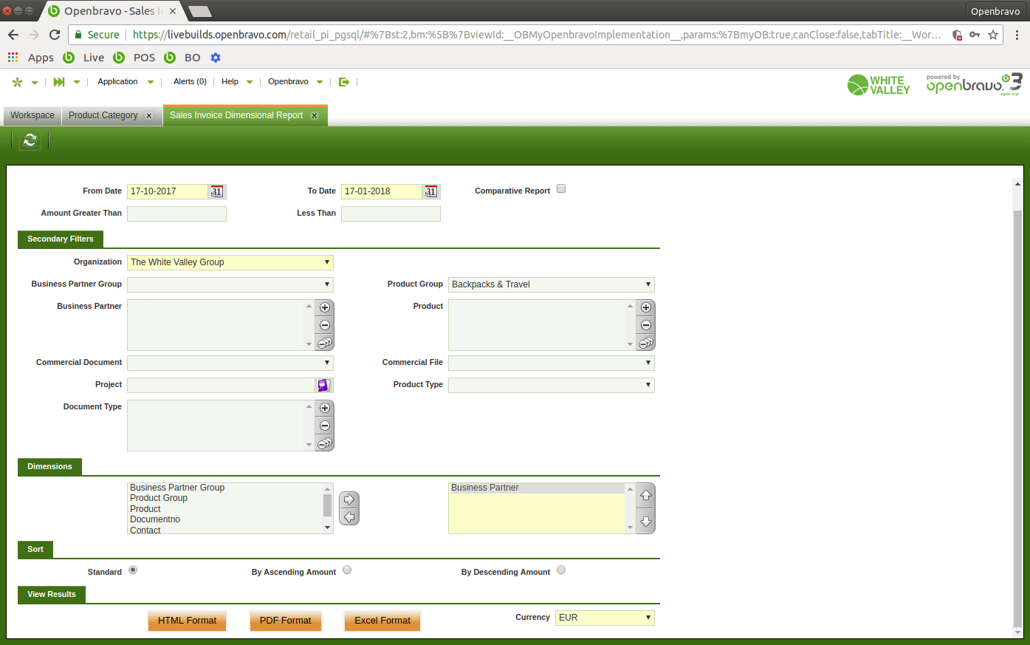This screenshot has width=1030, height=645.
Task: Expand the Product Group dropdown
Action: coord(551,284)
